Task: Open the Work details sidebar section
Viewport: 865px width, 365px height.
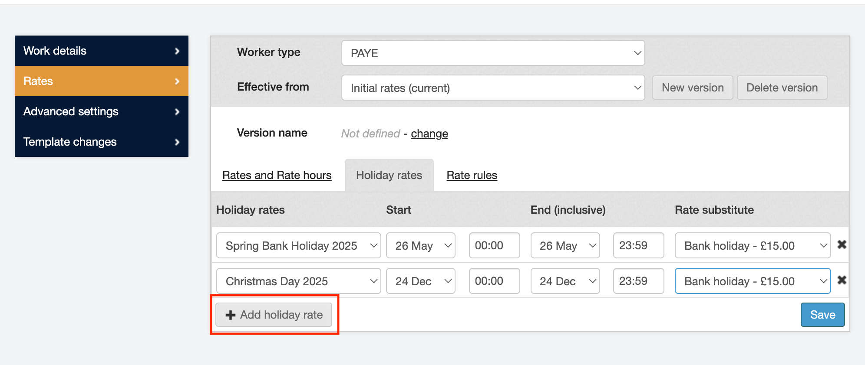Action: 102,51
